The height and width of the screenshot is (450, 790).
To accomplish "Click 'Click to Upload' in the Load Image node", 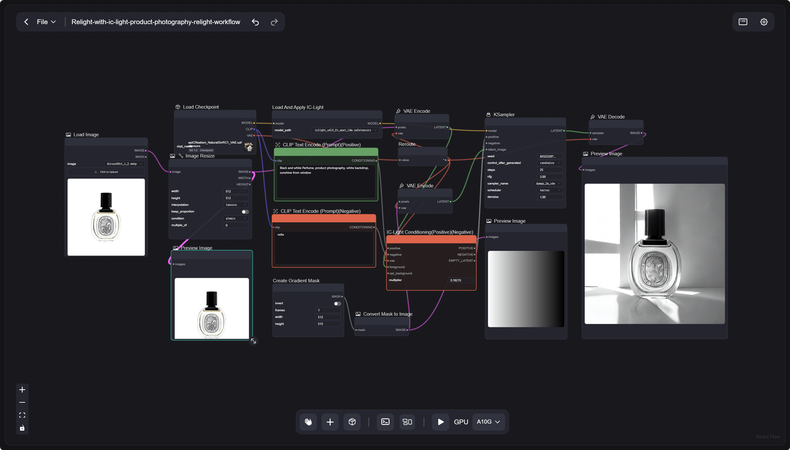I will tap(106, 172).
